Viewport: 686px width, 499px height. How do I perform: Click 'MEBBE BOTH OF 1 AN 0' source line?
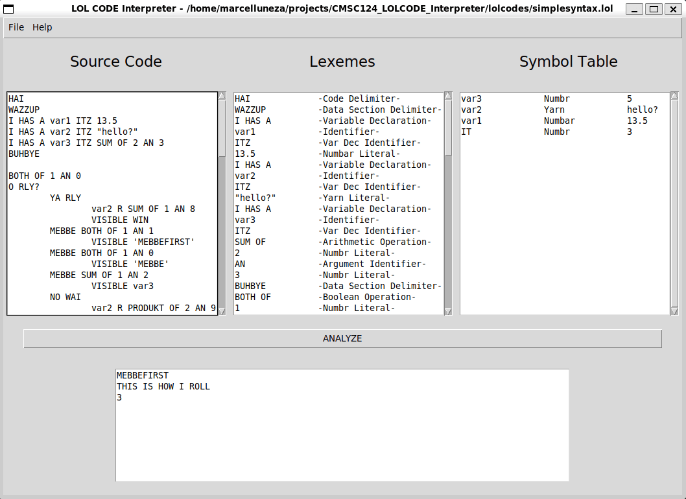coord(102,253)
